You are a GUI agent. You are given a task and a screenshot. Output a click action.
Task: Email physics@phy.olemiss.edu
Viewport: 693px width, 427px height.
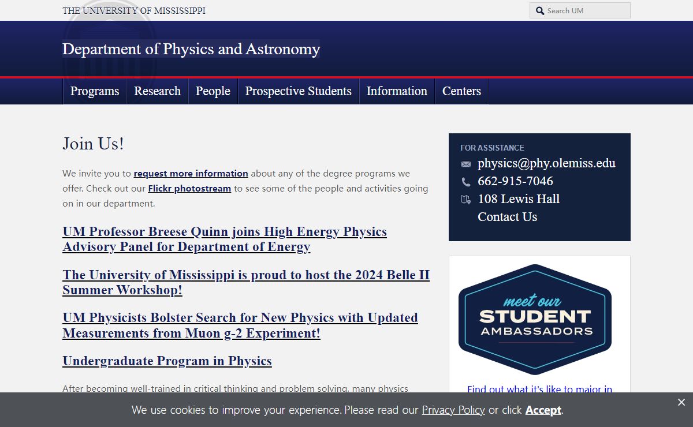[x=546, y=163]
